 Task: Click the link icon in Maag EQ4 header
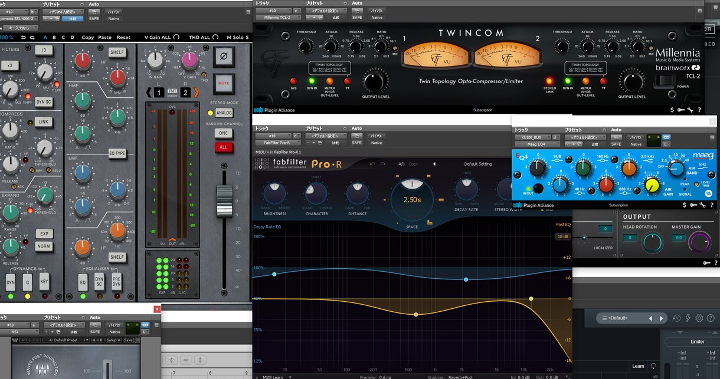[666, 137]
